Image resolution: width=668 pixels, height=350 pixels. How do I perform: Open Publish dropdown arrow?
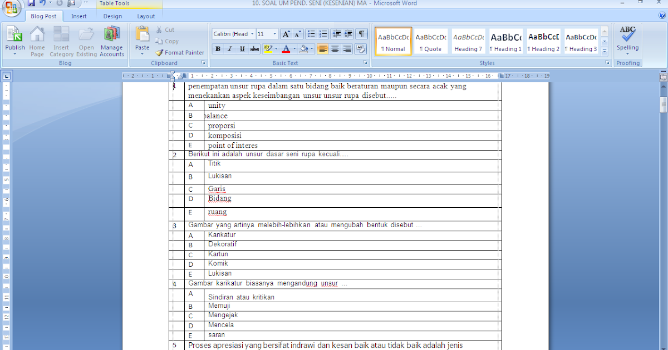[15, 54]
